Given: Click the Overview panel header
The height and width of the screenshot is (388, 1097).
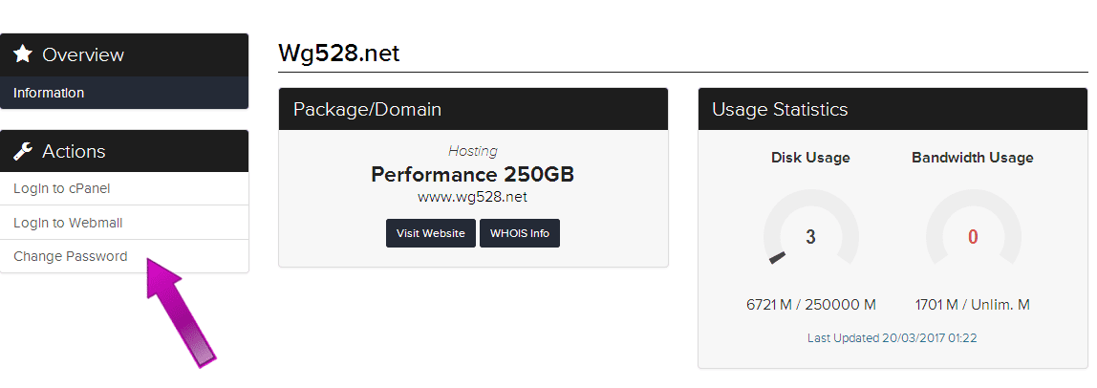Looking at the screenshot, I should pos(124,54).
